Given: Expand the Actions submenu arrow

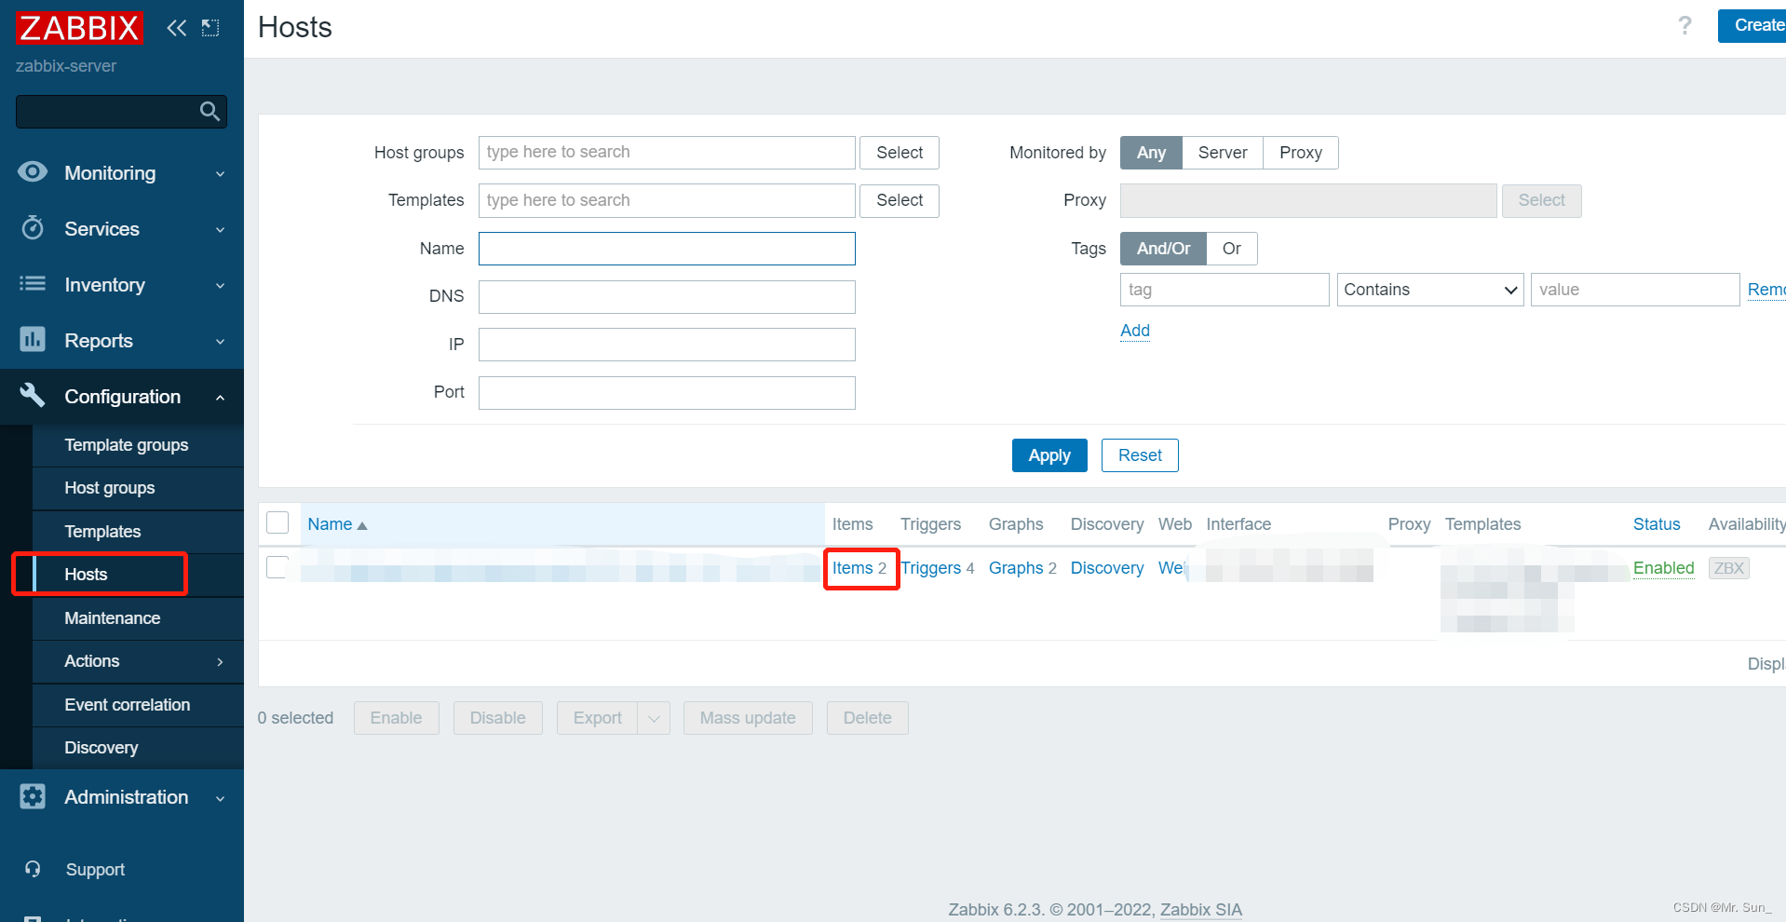Looking at the screenshot, I should 220,661.
